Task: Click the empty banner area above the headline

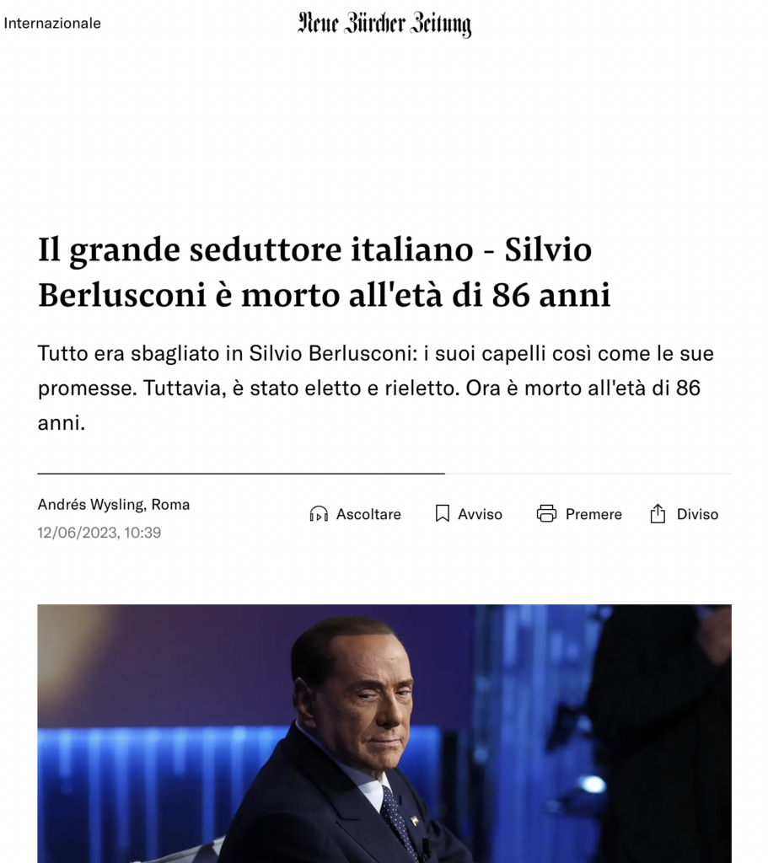Action: coord(384,132)
